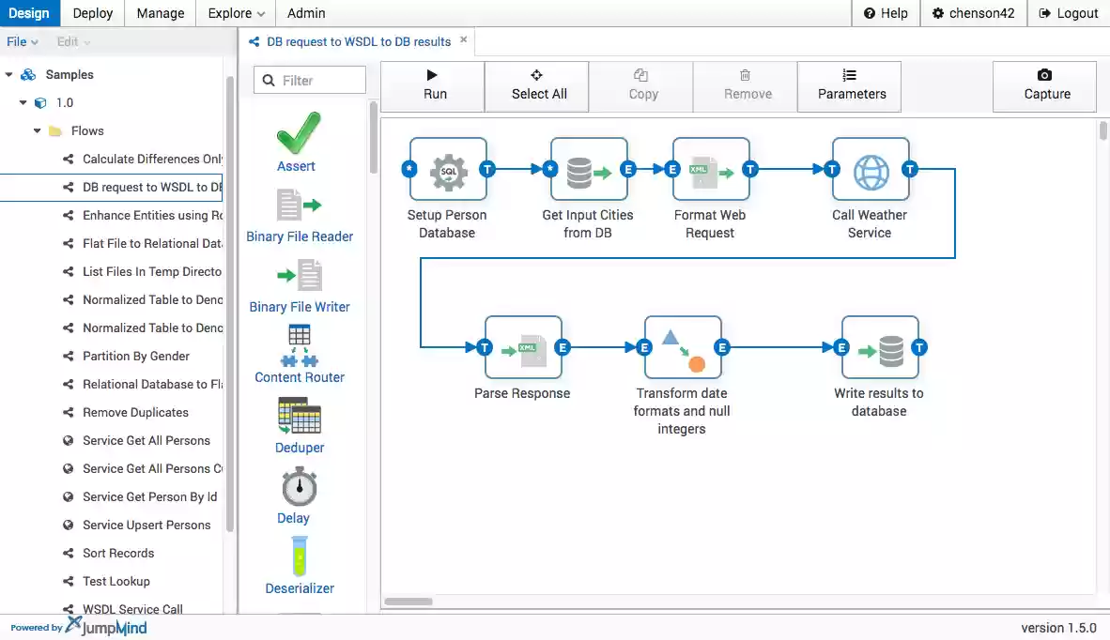Collapse the Flows folder
The width and height of the screenshot is (1110, 640).
[35, 130]
